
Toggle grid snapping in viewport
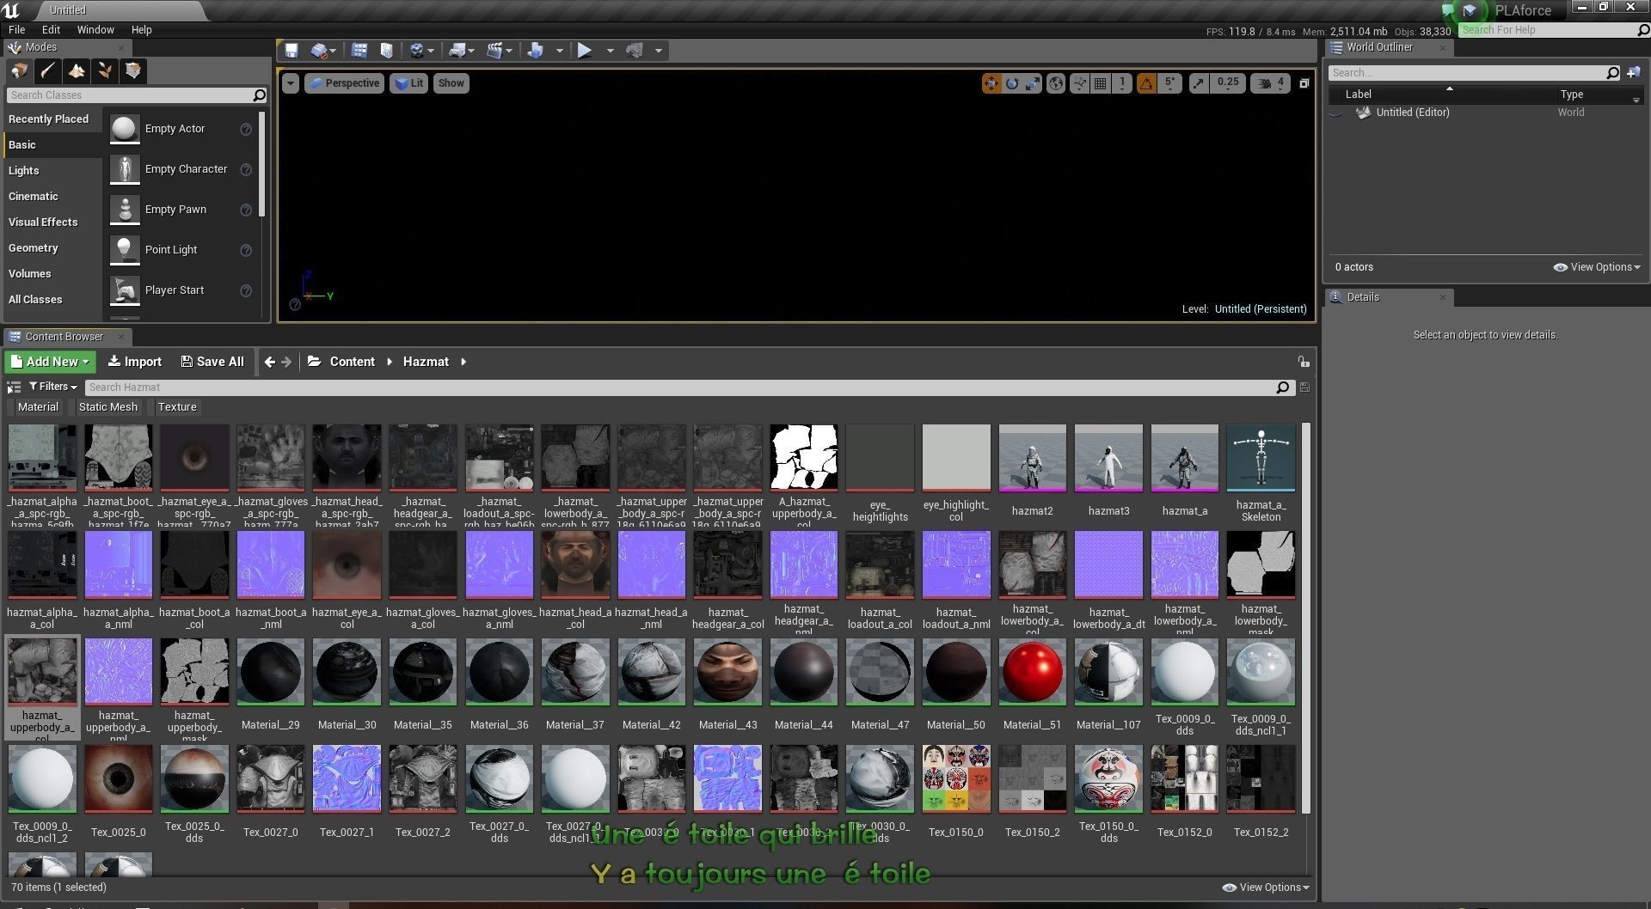1101,83
